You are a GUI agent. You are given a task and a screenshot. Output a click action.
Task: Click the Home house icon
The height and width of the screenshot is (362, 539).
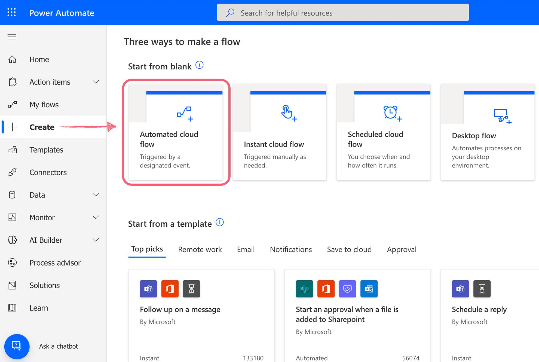[x=12, y=59]
